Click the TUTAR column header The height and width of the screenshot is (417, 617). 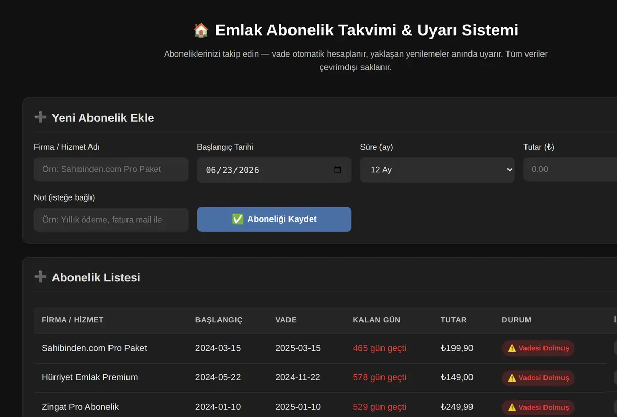[x=453, y=320]
